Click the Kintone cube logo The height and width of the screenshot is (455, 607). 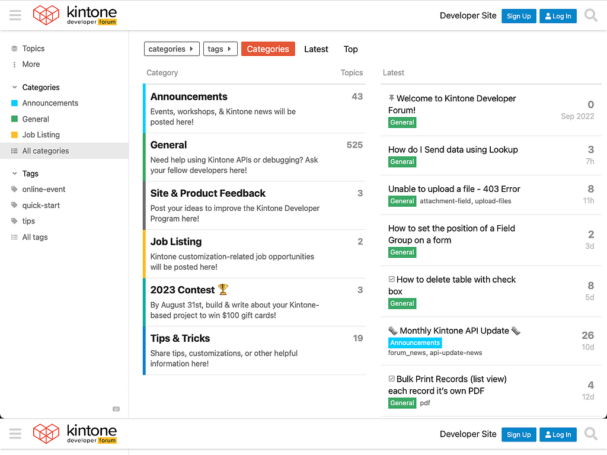[46, 15]
